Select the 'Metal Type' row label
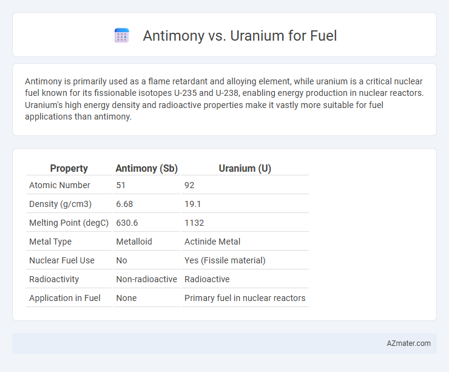 tap(50, 242)
